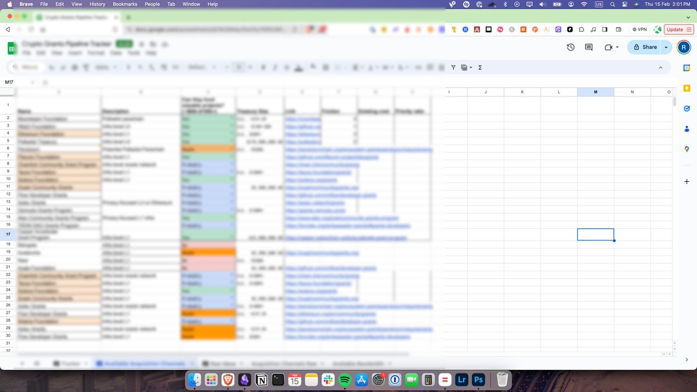Go back with browser back arrow

tap(8, 30)
